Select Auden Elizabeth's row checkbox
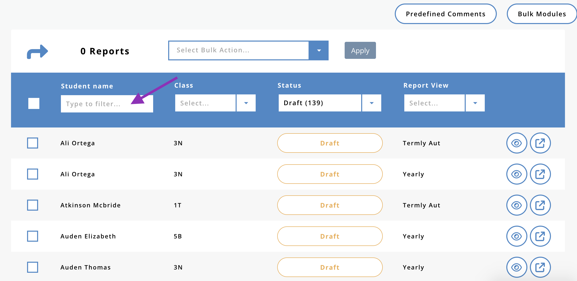This screenshot has height=281, width=577. (33, 236)
